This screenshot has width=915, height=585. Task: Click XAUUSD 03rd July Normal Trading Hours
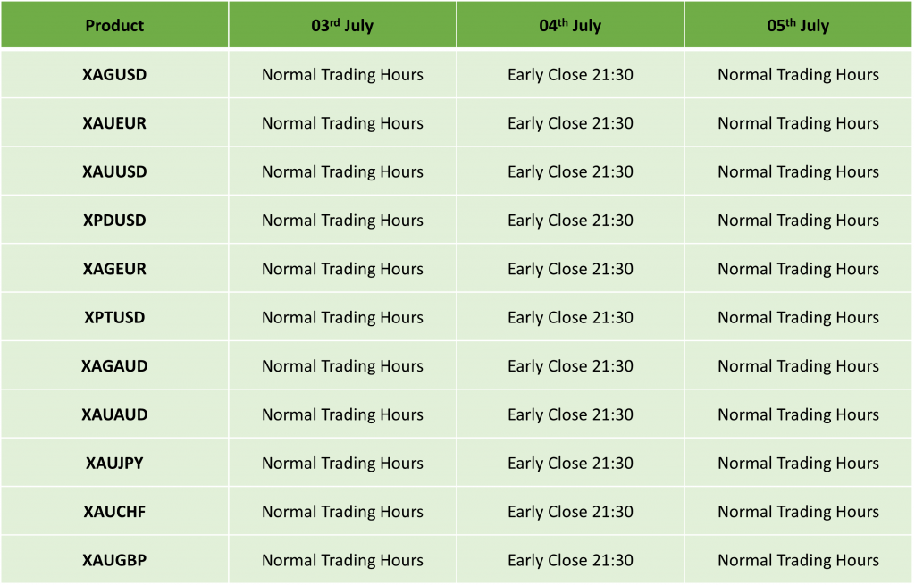pos(342,171)
